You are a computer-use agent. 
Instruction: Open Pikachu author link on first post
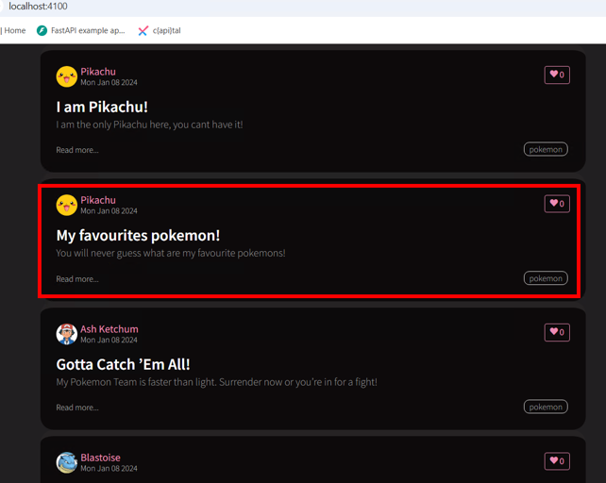click(98, 72)
